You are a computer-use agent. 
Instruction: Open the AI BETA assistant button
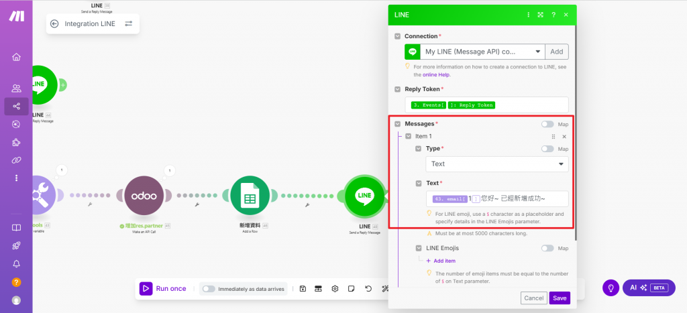649,288
